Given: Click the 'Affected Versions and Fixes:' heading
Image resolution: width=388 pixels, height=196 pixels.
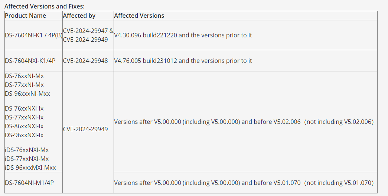Looking at the screenshot, I should coord(45,6).
